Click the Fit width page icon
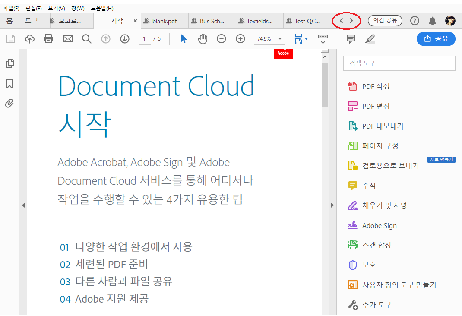Viewport: 462px width, 316px height. pos(298,38)
